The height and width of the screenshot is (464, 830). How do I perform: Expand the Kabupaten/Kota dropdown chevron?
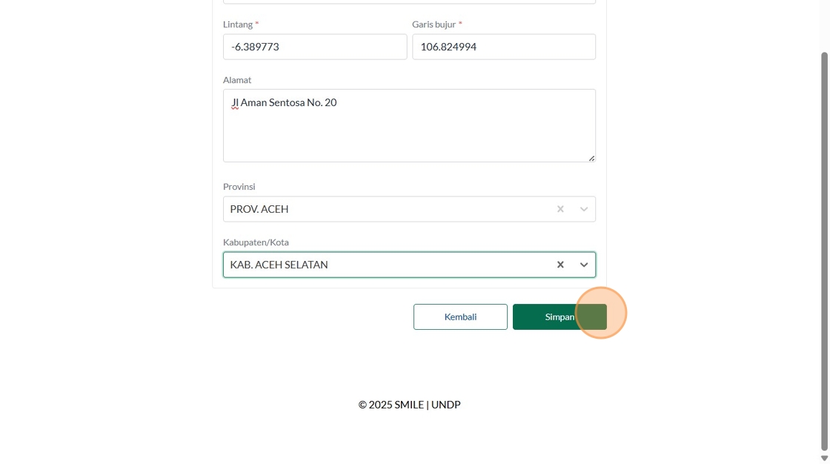tap(584, 265)
